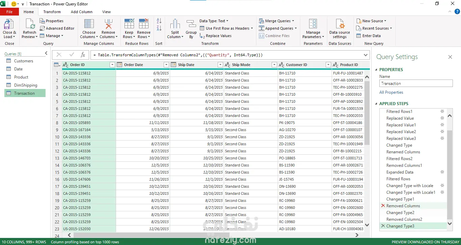
Task: Collapse the Queries pane with arrow
Action: [46, 54]
